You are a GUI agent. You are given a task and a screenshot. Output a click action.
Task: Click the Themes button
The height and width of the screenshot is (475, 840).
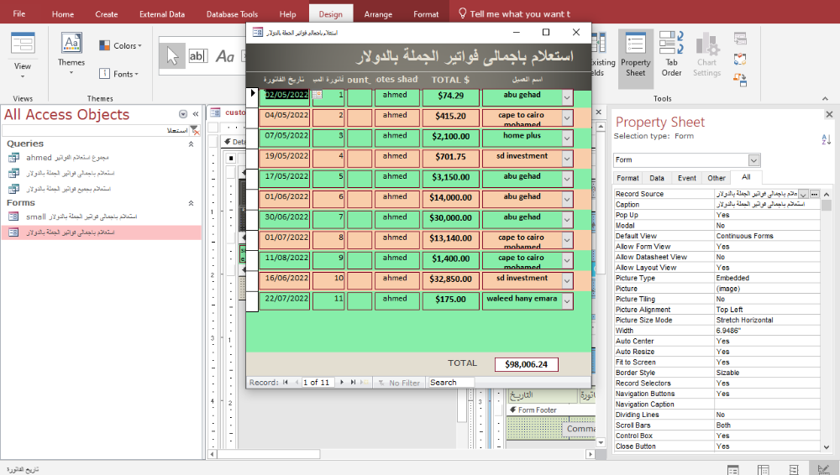[x=71, y=50]
